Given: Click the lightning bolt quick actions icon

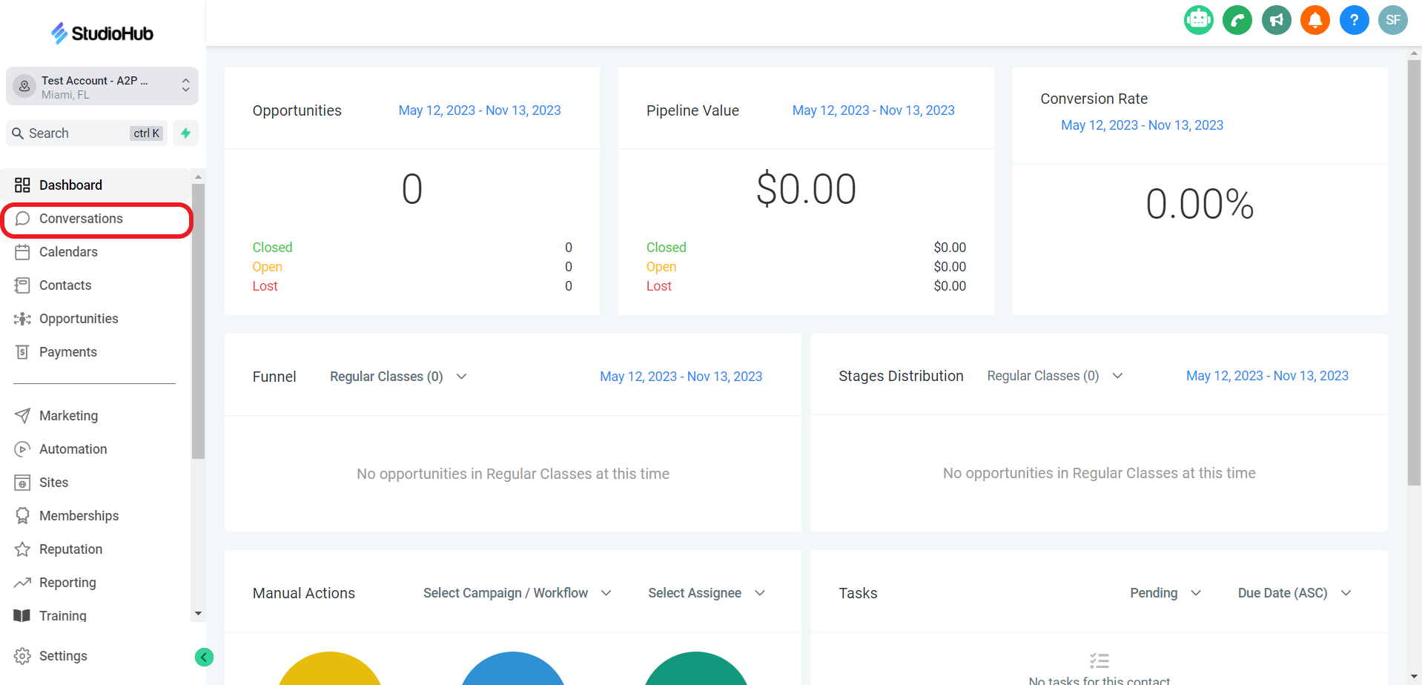Looking at the screenshot, I should [186, 133].
